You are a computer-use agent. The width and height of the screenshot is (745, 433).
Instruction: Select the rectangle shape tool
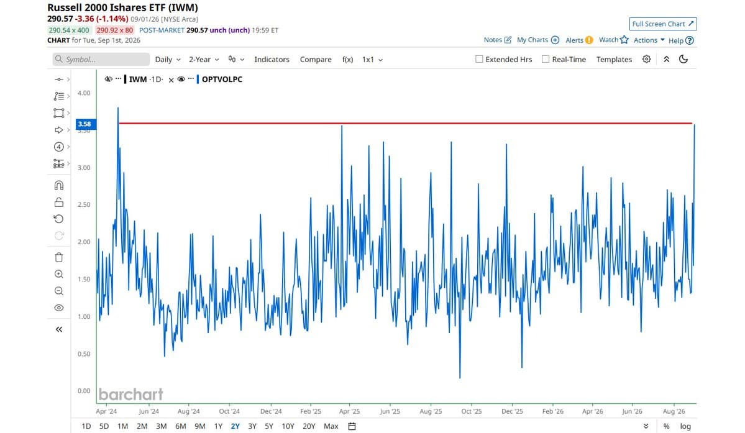pyautogui.click(x=59, y=113)
